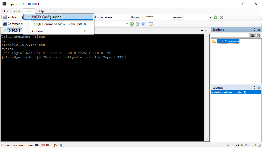Minimize the SuperPuTTY window
Screen dimensions: 262x148
coord(232,4)
